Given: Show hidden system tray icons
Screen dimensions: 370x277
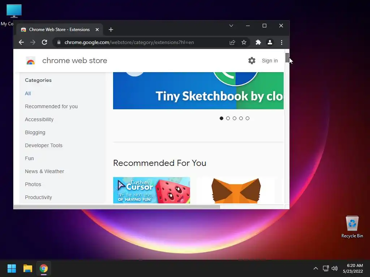Looking at the screenshot, I should pyautogui.click(x=315, y=268).
